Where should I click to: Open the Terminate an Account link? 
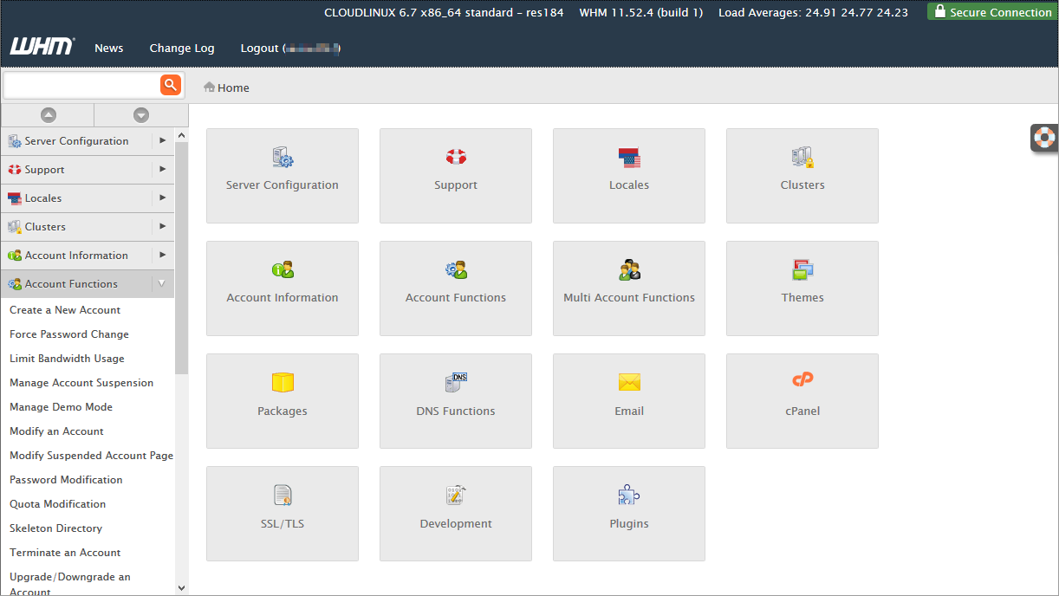tap(65, 553)
